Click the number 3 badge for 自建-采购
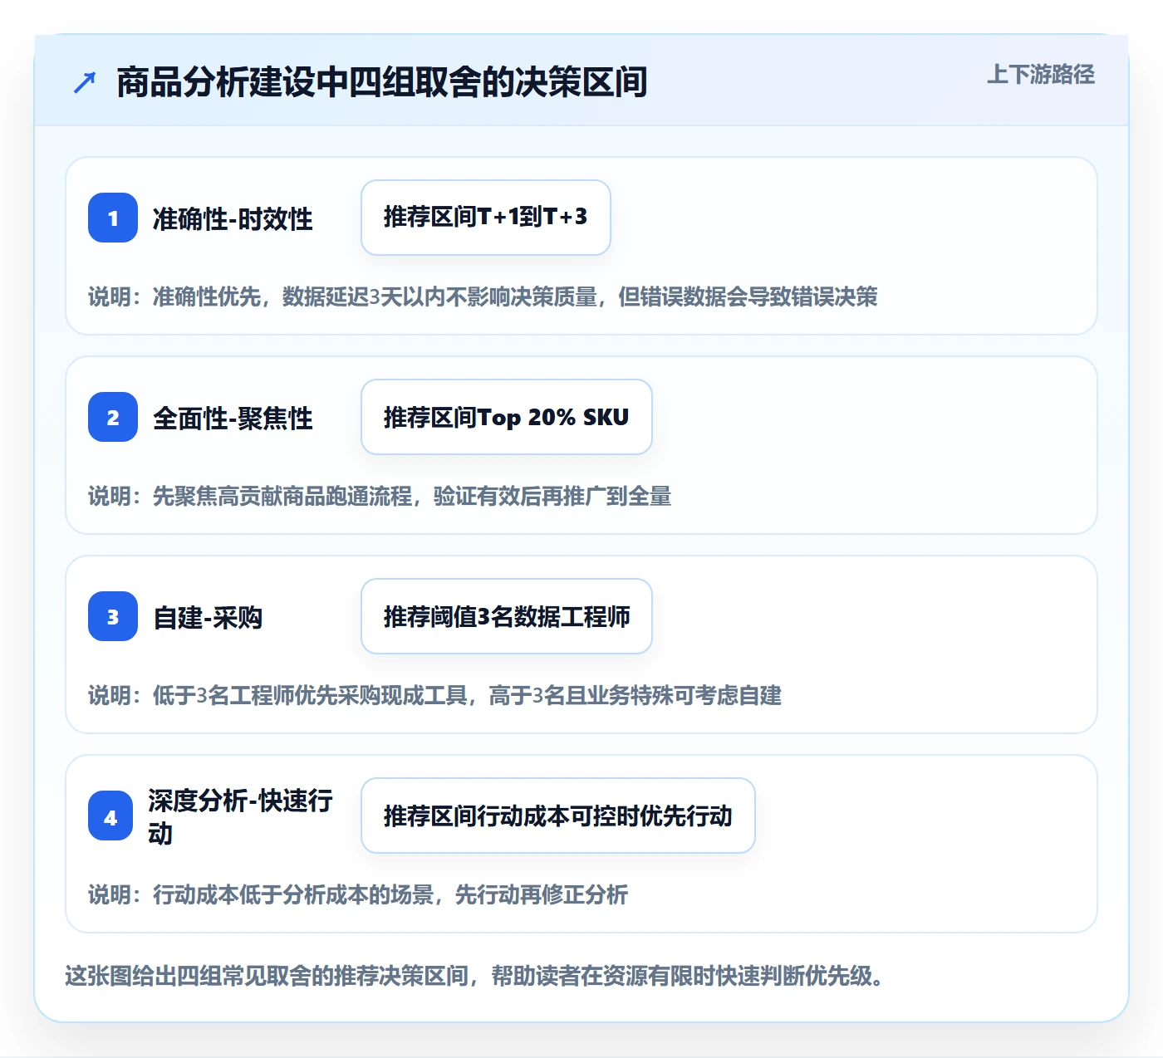 tap(113, 616)
